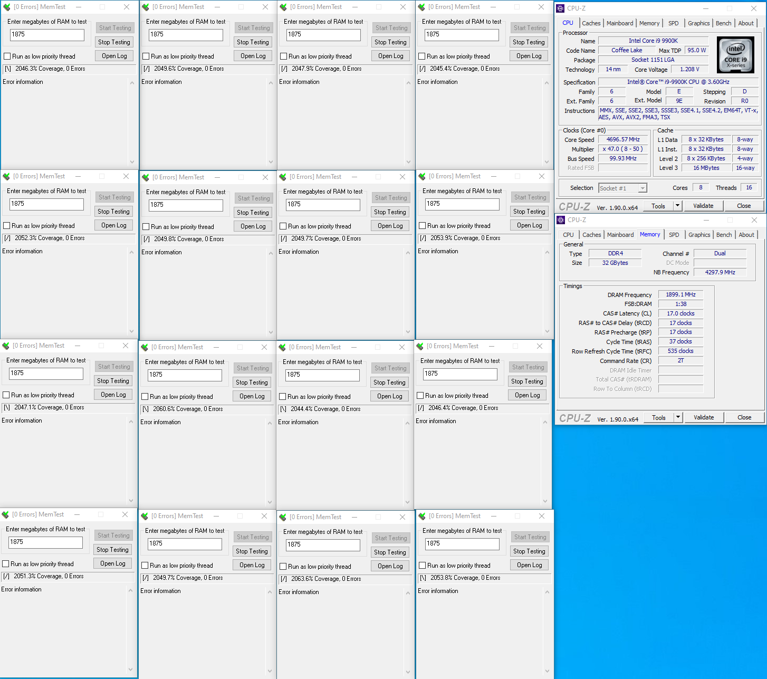
Task: Open Log in the 2053.8% coverage MemTest window
Action: (530, 565)
